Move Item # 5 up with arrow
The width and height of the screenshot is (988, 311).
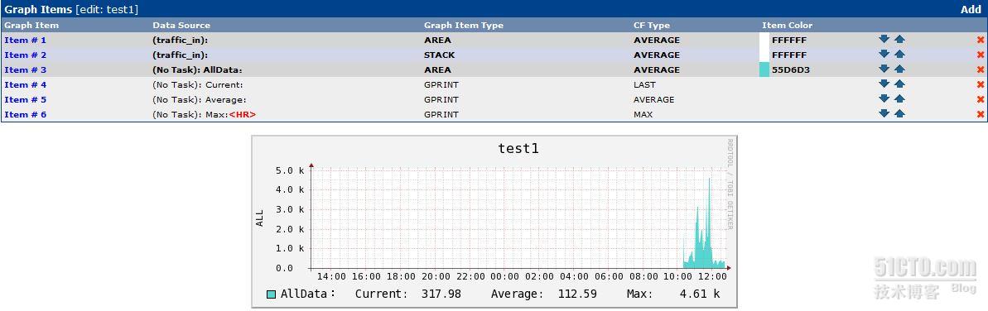[899, 98]
